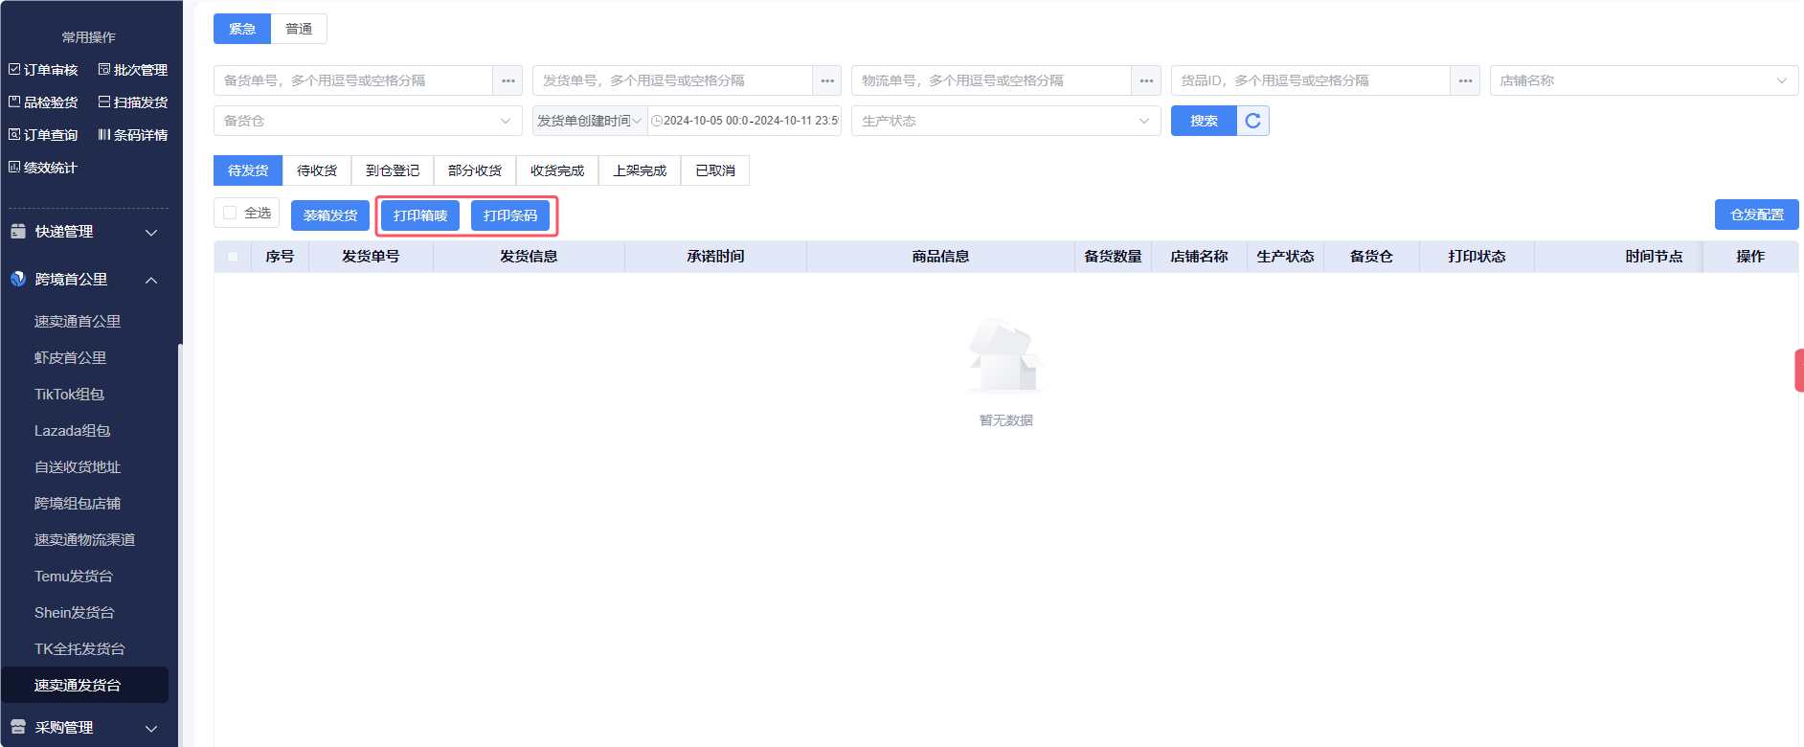
Task: Open 速卖通物流渠道 in sidebar
Action: 84,540
